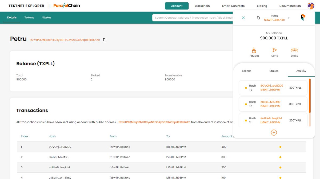Click table hash Z1e1xS...MYJAfQ in row 2
The width and height of the screenshot is (320, 179).
pyautogui.click(x=59, y=157)
